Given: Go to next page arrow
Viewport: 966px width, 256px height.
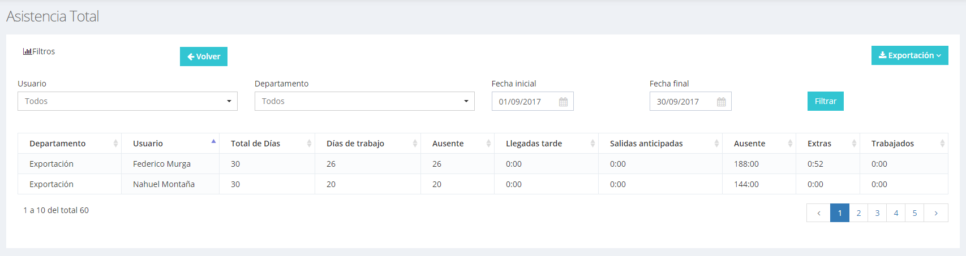Looking at the screenshot, I should point(936,213).
